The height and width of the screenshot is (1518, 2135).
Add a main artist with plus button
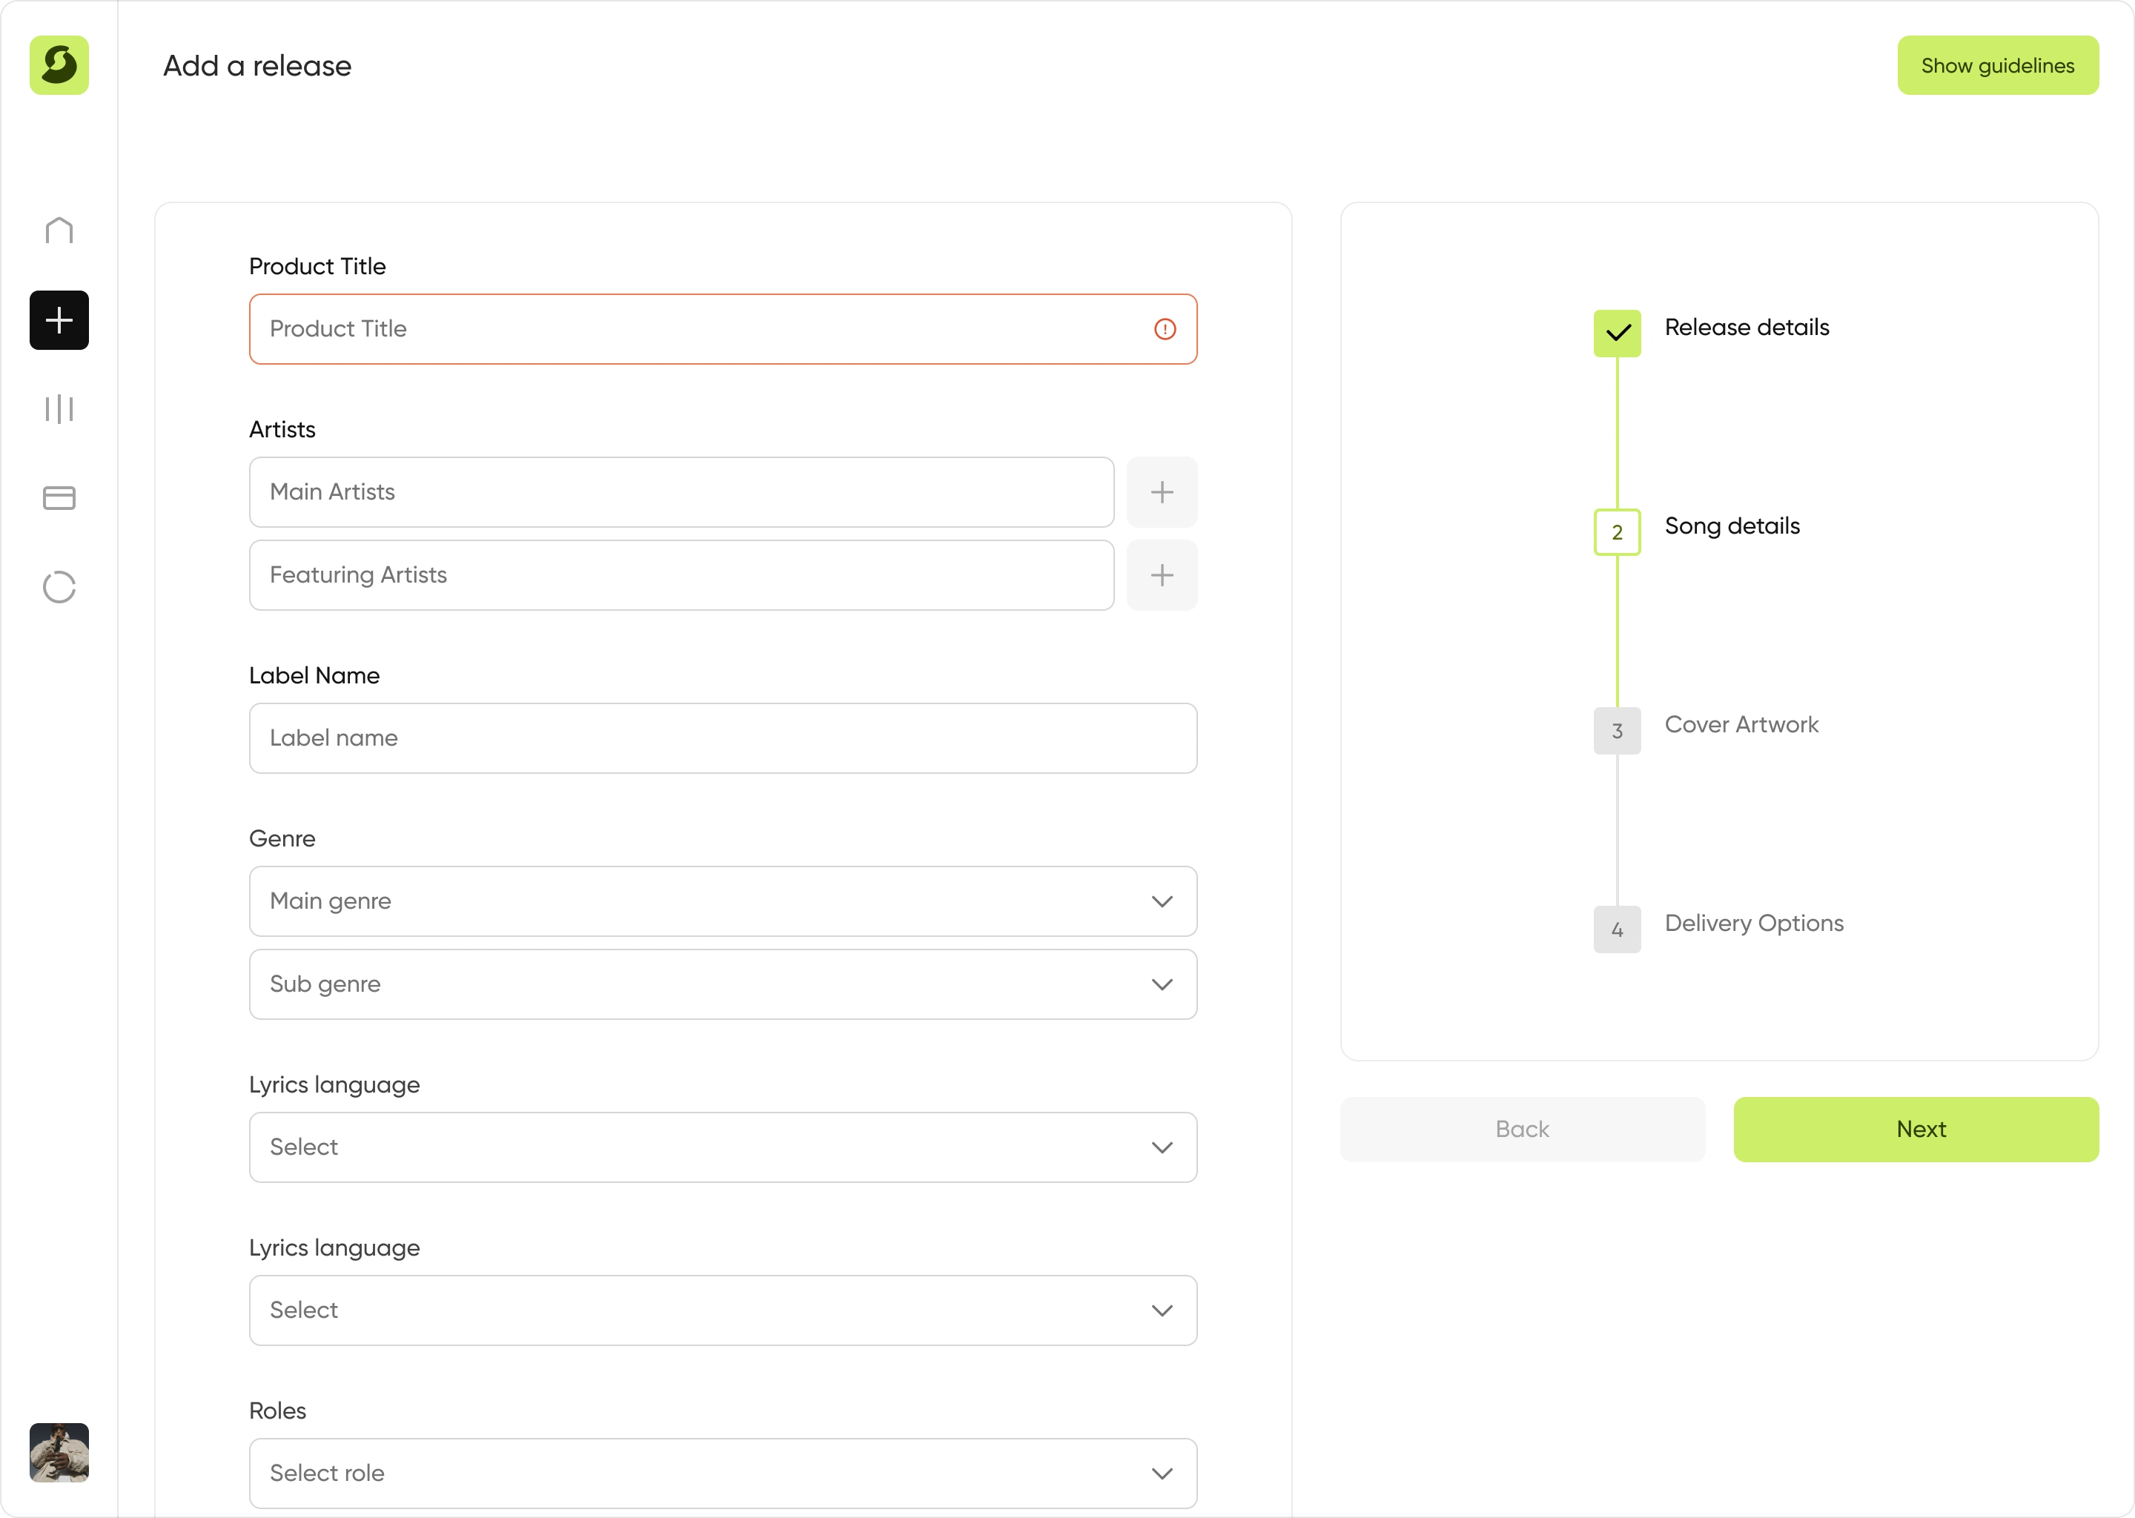[x=1162, y=493]
